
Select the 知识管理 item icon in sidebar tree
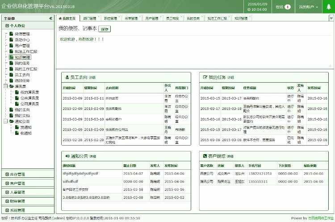click(x=11, y=57)
